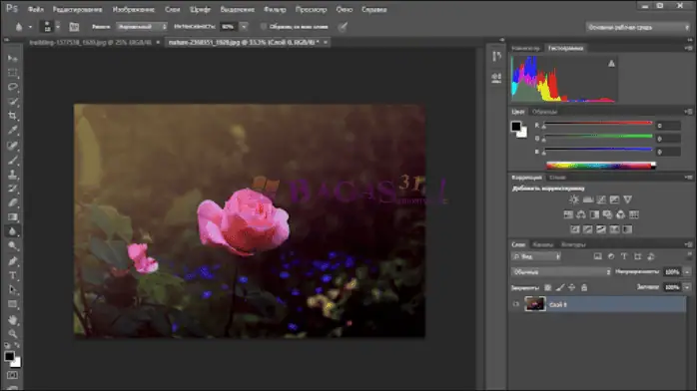Select the Rectangular Marquee tool
This screenshot has height=391, width=697.
tap(12, 73)
